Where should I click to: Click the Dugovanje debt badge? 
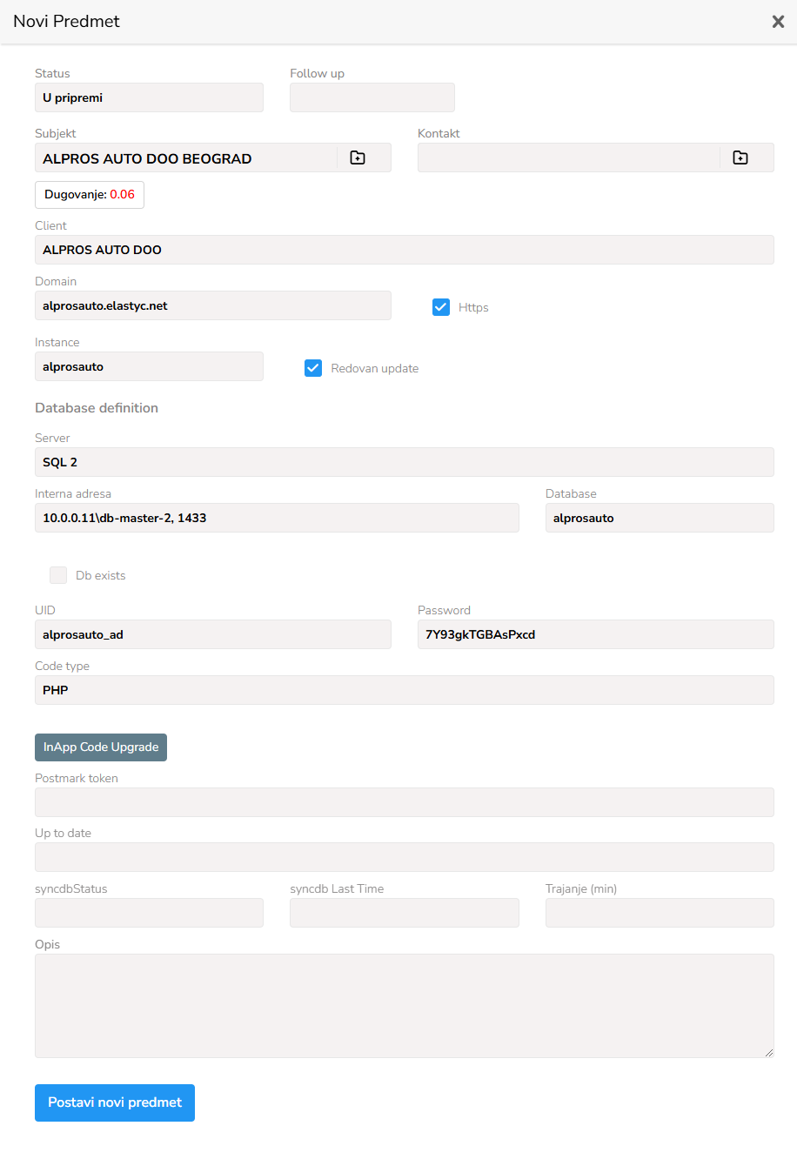point(90,195)
